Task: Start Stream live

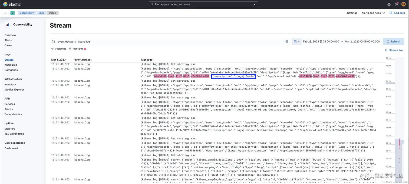Action: [x=394, y=50]
